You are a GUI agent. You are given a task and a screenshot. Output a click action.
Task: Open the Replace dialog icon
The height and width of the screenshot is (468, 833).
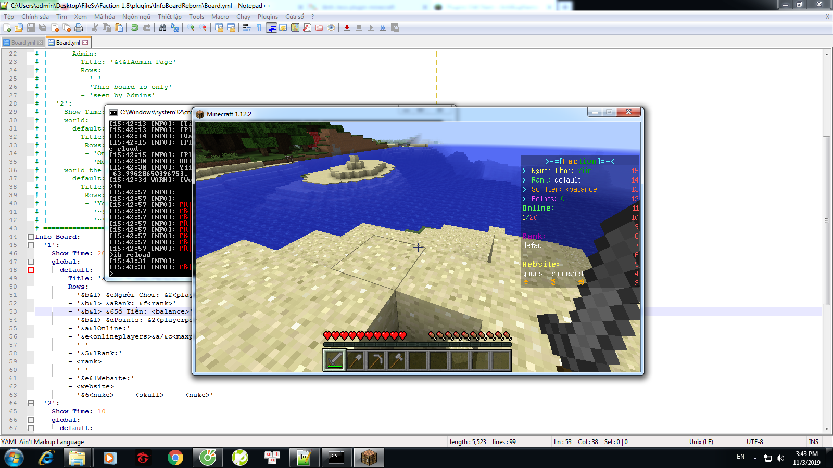click(x=175, y=28)
